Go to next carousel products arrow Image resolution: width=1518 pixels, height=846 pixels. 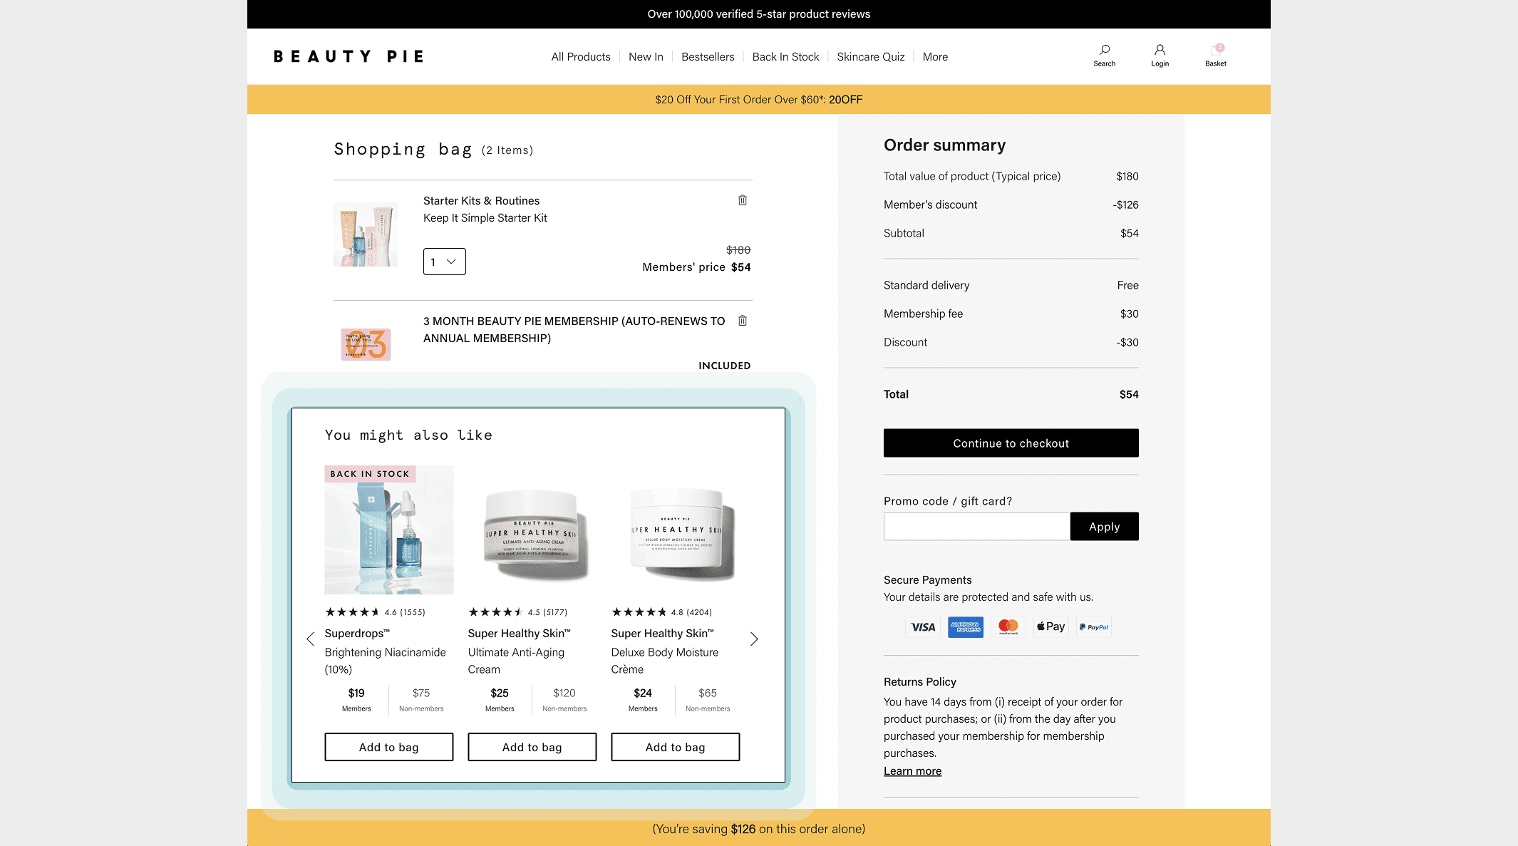[x=754, y=639]
